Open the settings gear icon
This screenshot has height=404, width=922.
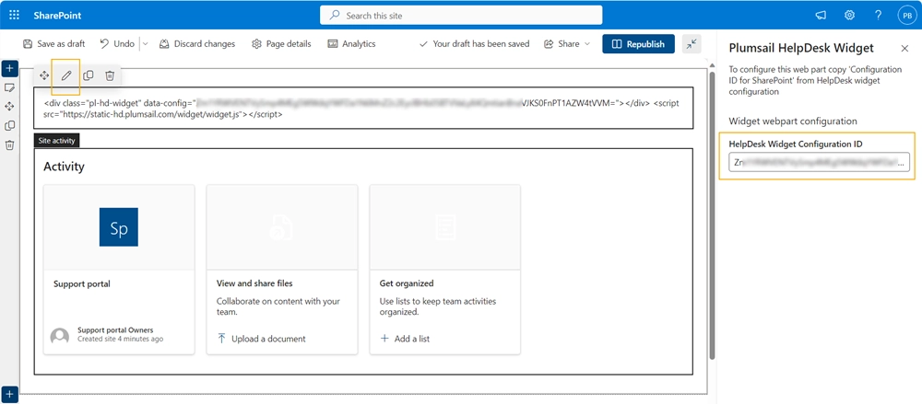click(850, 16)
